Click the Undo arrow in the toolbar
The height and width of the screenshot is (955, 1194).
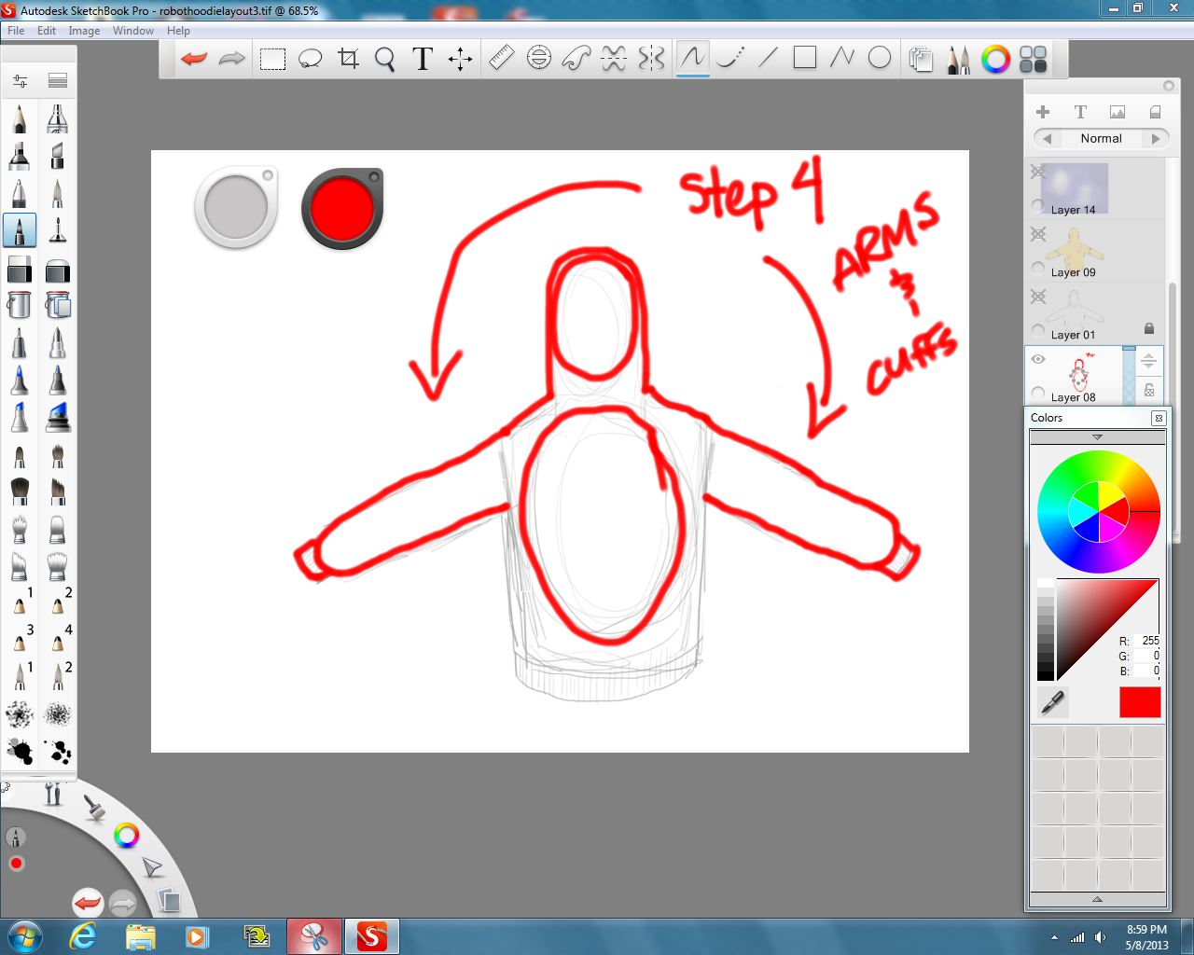pos(192,58)
